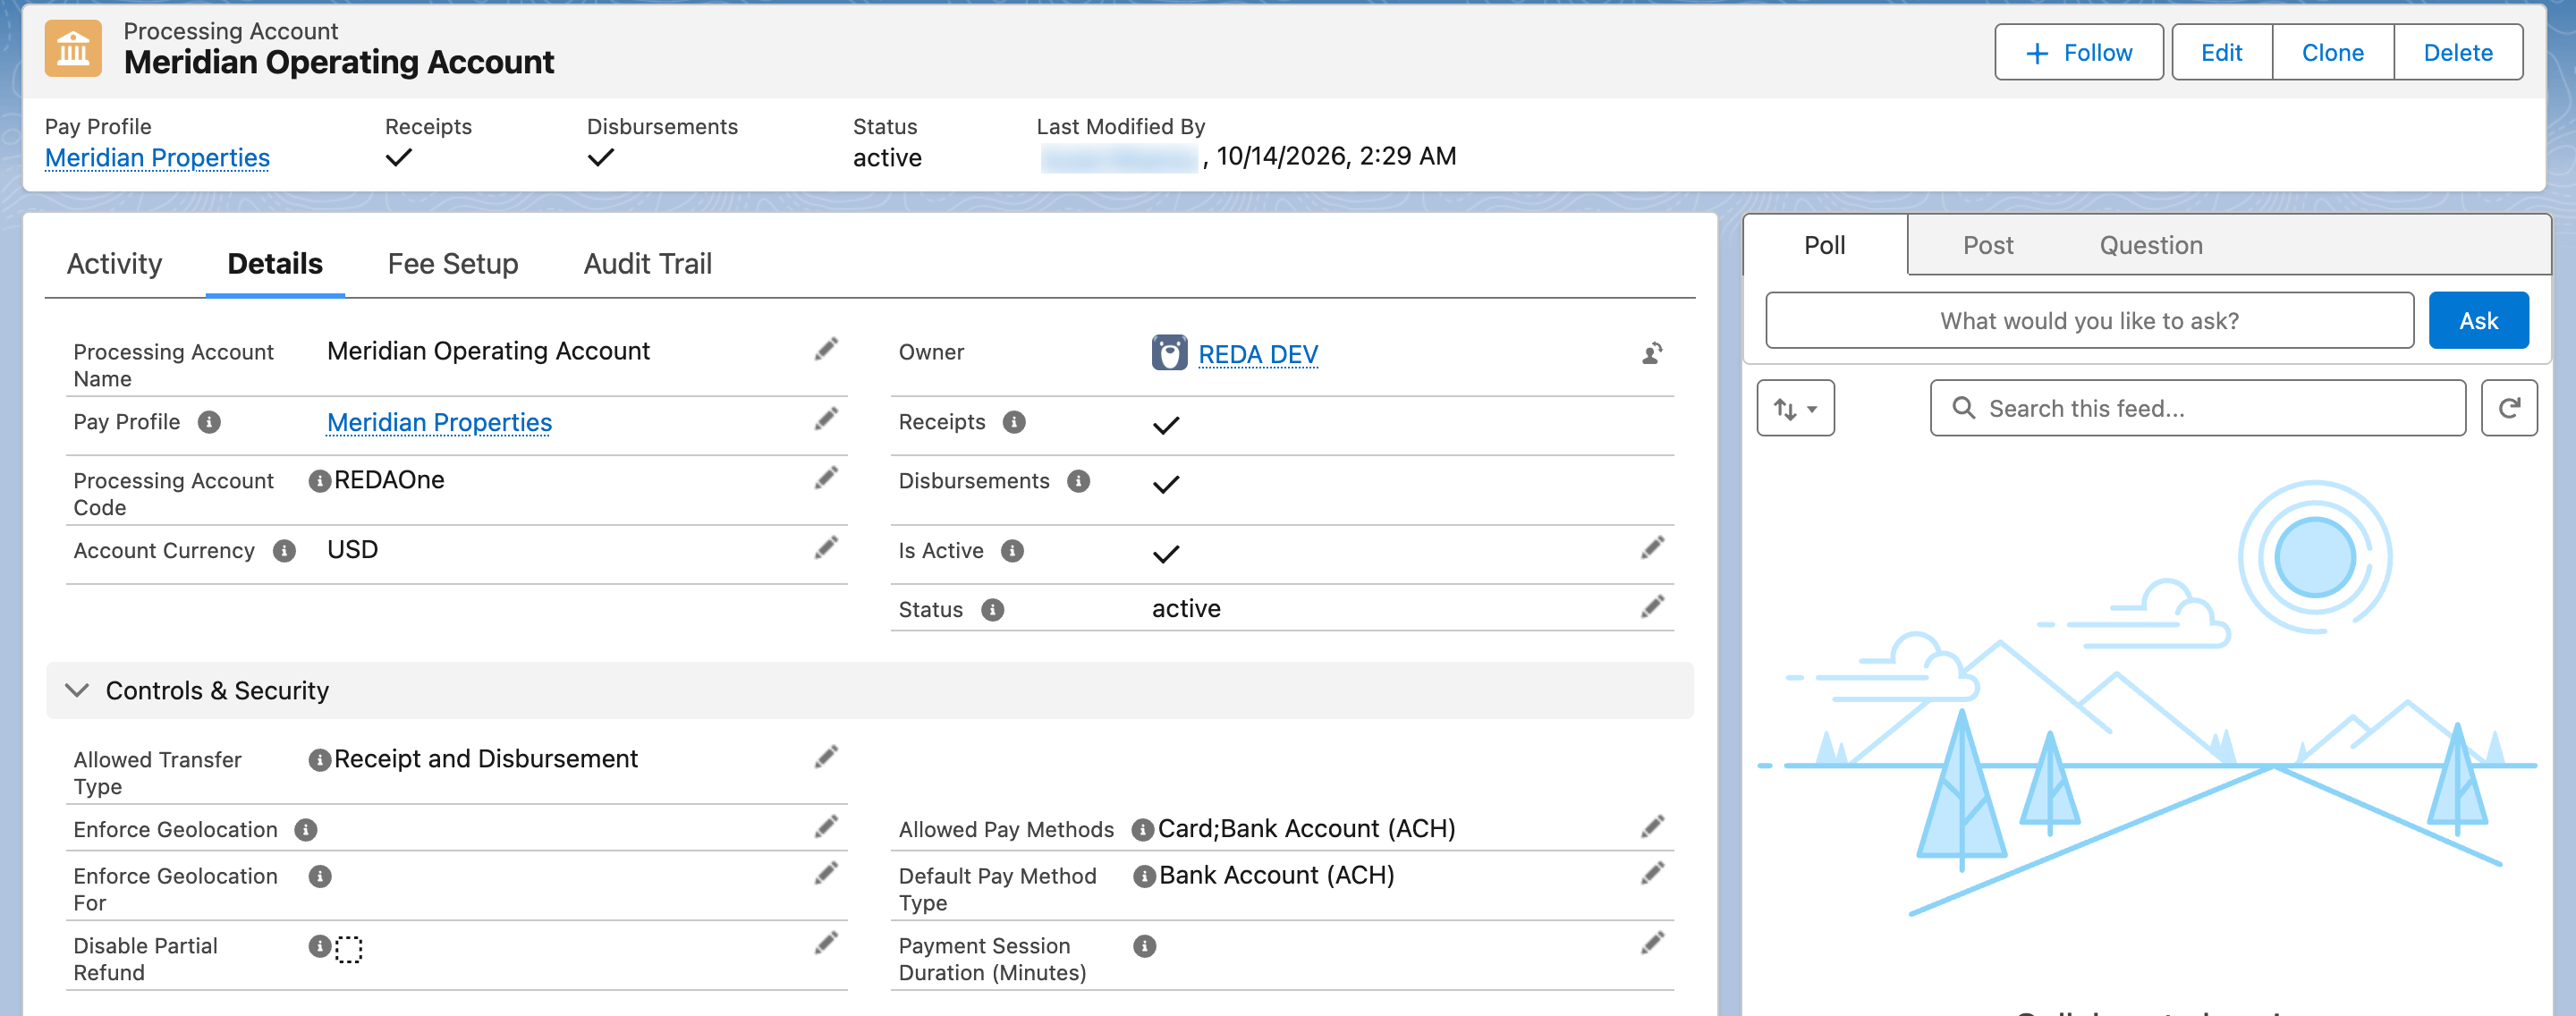Click the Disbursements checkmark in details
This screenshot has width=2576, height=1016.
1166,484
